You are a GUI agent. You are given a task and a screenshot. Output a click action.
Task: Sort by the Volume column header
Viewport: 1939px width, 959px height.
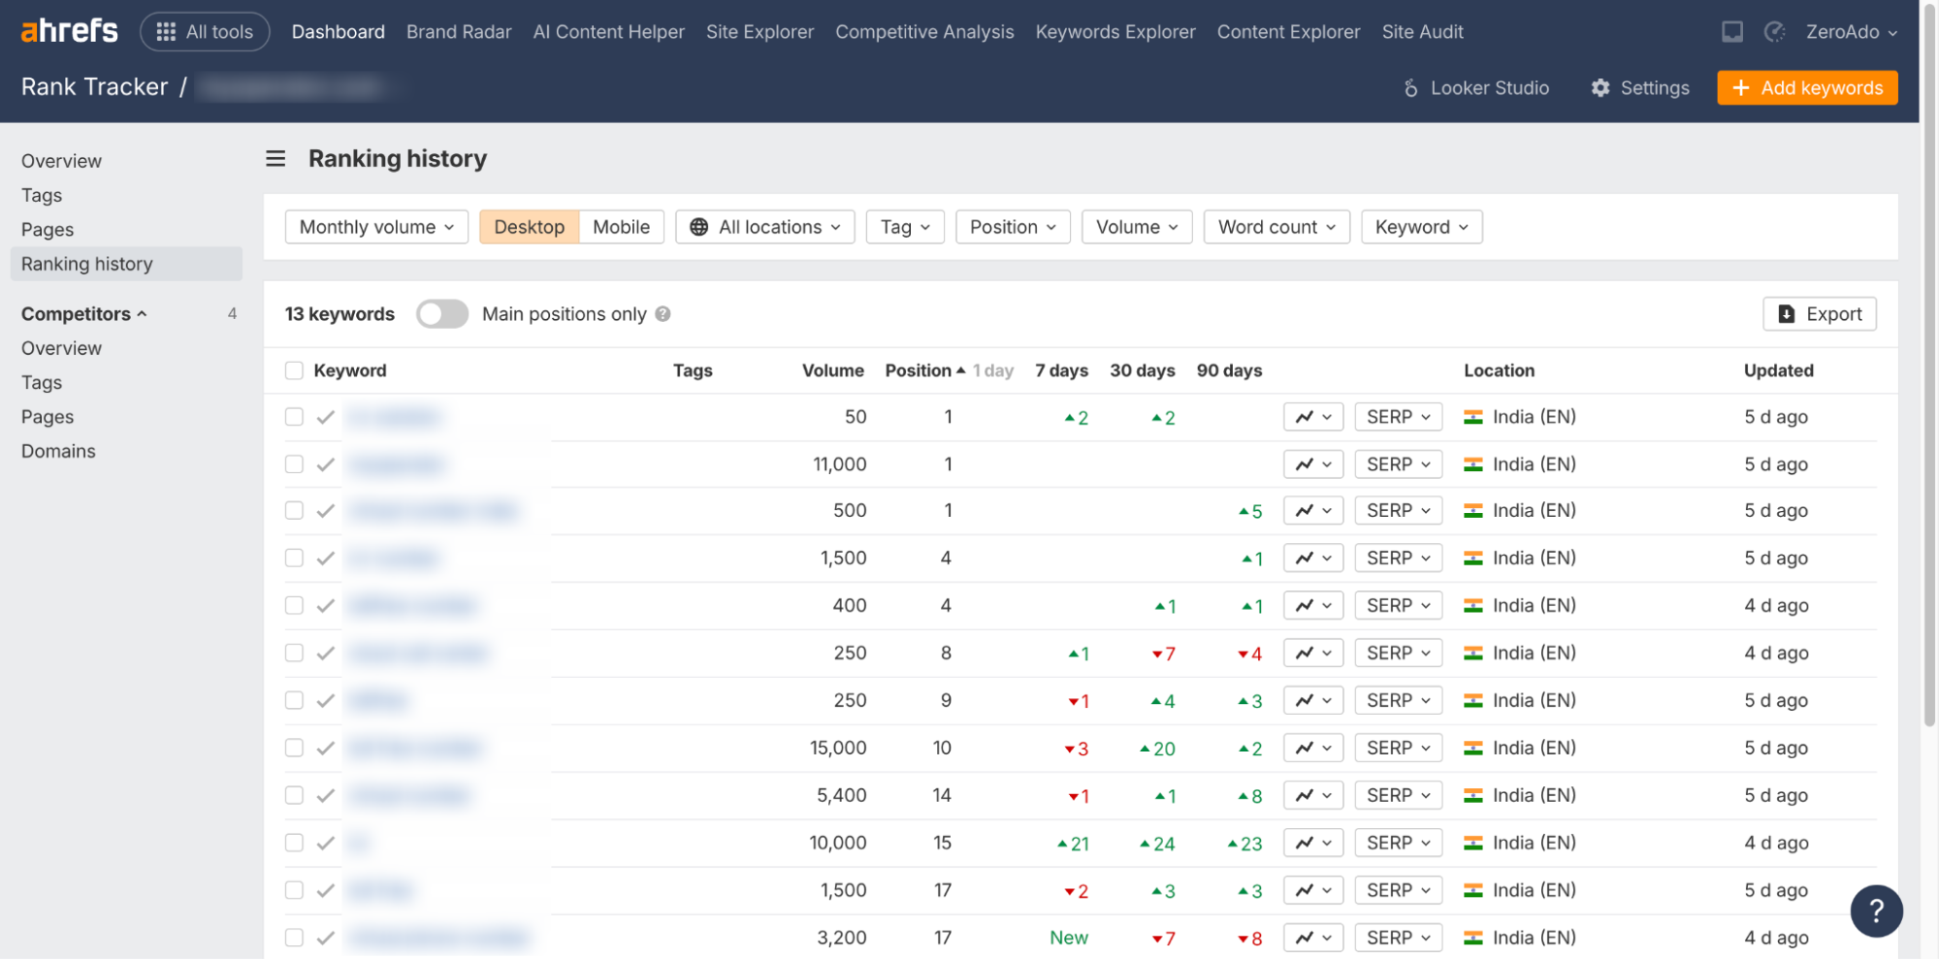click(x=832, y=370)
